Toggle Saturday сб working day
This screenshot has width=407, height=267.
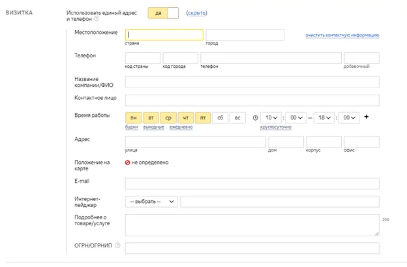pyautogui.click(x=220, y=118)
